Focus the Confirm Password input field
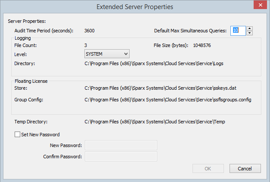 tap(121, 156)
